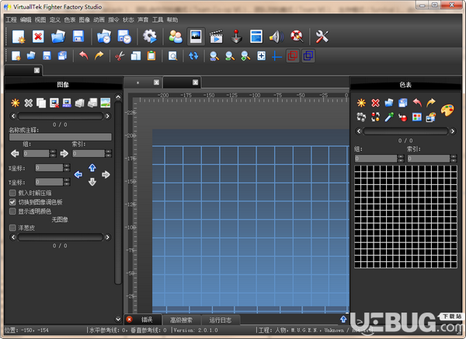
Task: Click the blue up arrow beside bottom tabs
Action: pyautogui.click(x=343, y=319)
